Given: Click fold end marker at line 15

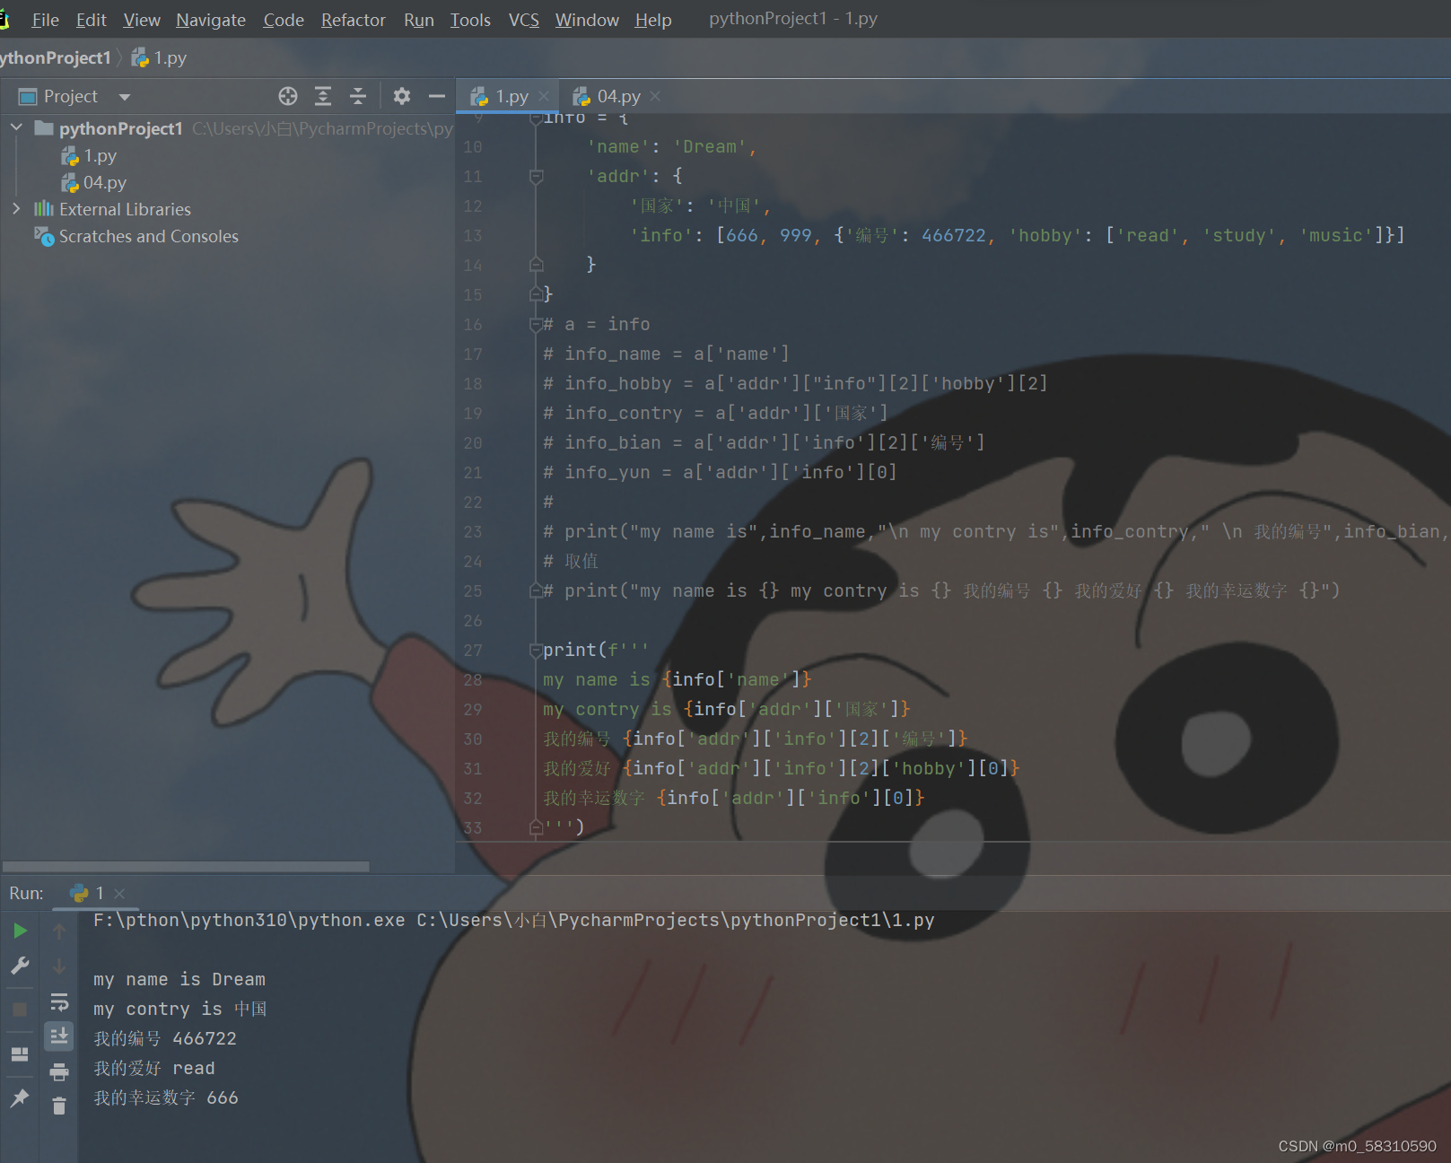Looking at the screenshot, I should pyautogui.click(x=537, y=294).
